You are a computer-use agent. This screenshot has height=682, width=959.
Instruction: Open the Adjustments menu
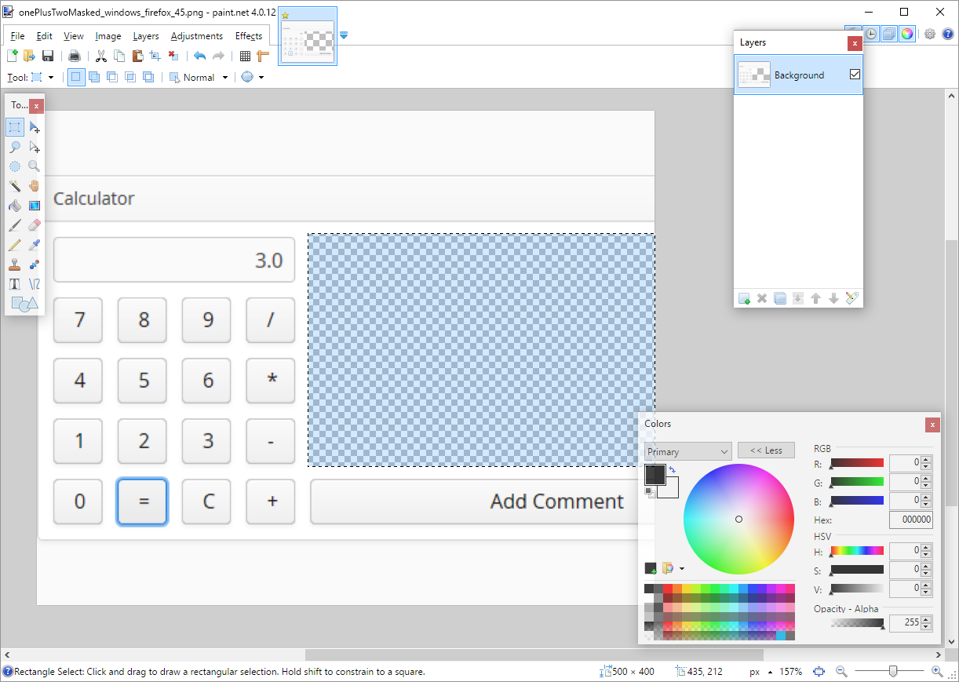196,36
